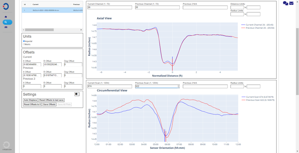Click the table's right scroll arrow
The width and height of the screenshot is (299, 153).
[81, 30]
